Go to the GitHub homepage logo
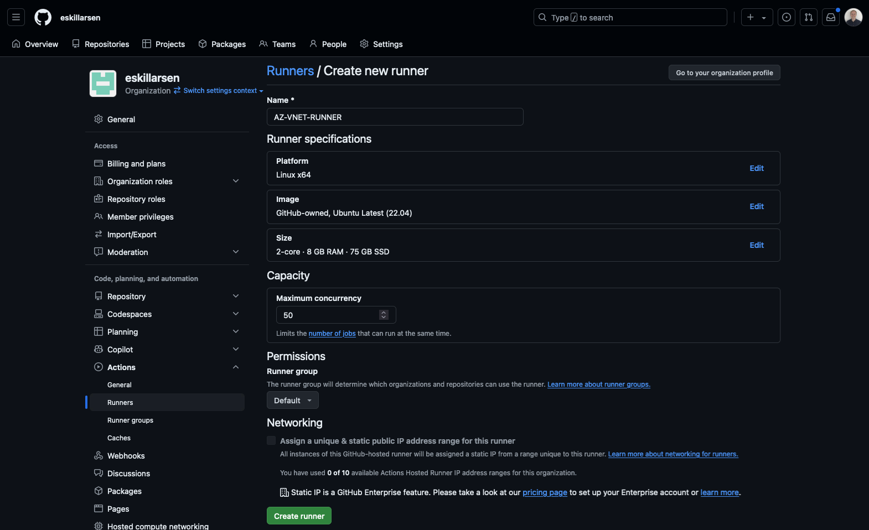The image size is (869, 530). tap(43, 17)
